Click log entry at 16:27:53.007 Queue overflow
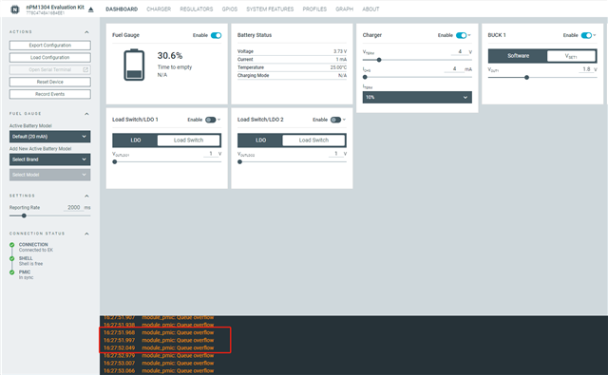Viewport: 608px width, 375px height. tap(159, 363)
